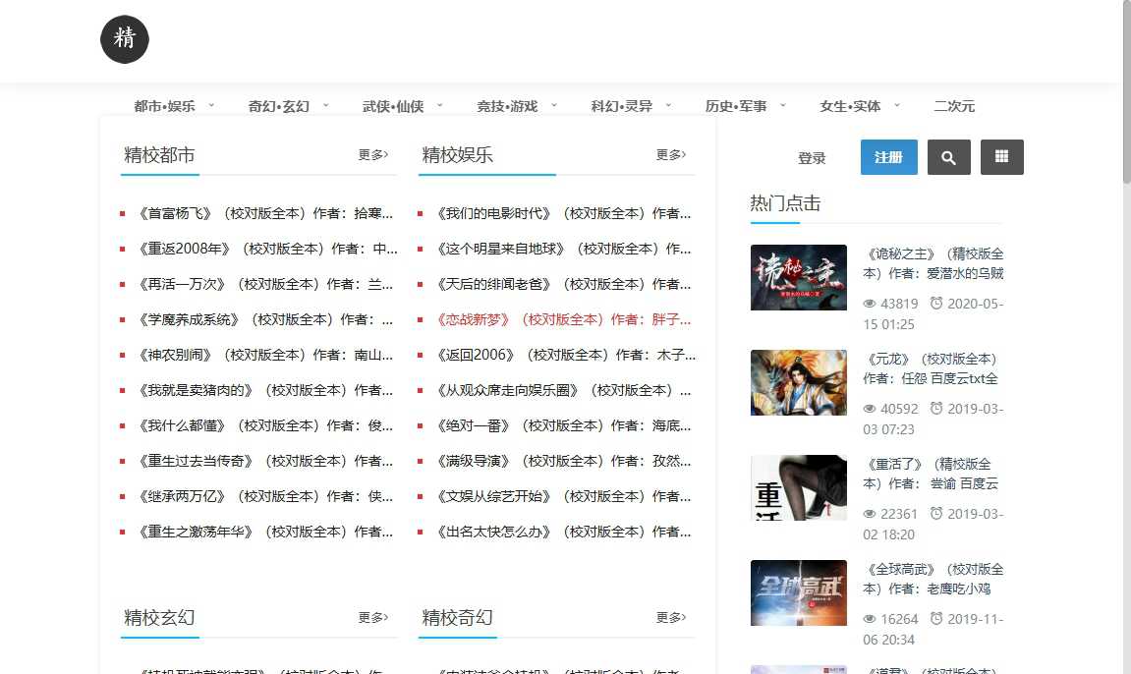Expand the 都市•娱乐 dropdown arrow
This screenshot has width=1131, height=674.
[211, 105]
